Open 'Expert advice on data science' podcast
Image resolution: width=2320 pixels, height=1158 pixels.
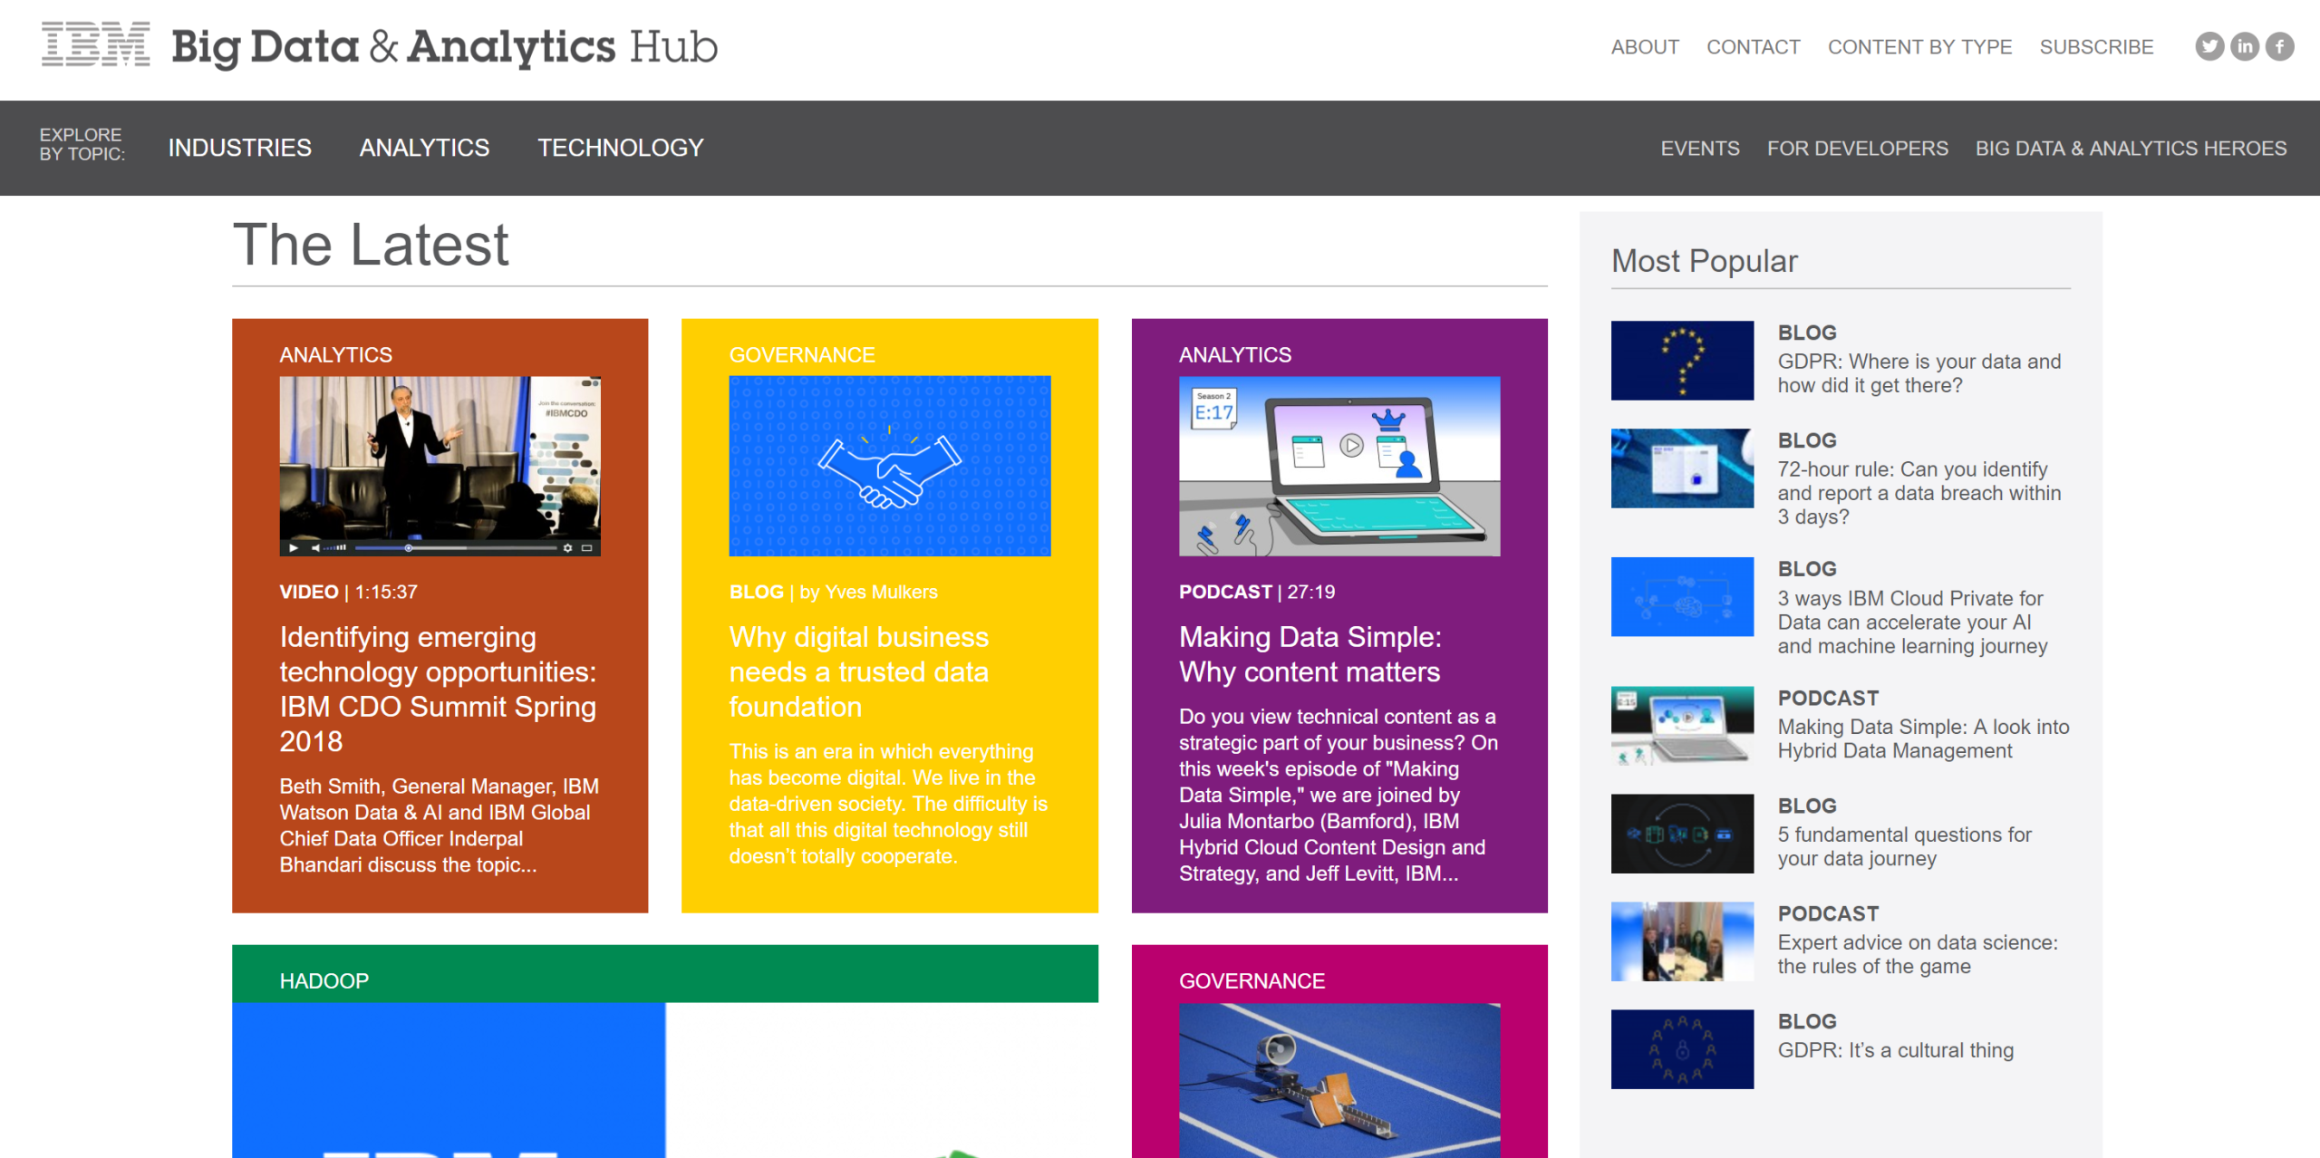1917,954
